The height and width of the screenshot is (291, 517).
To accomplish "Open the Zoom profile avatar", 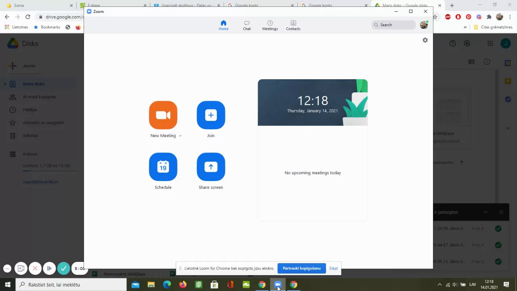I will click(x=424, y=25).
